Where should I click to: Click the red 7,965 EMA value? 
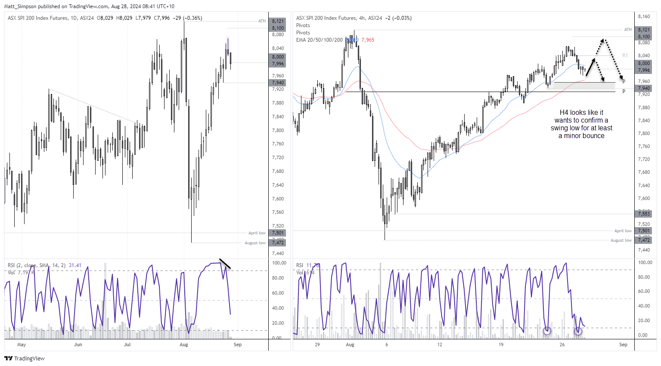click(368, 40)
